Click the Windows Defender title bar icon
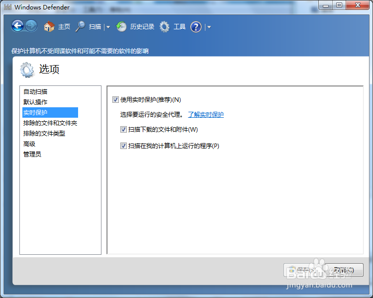Viewport: 373px width, 298px height. pyautogui.click(x=7, y=7)
